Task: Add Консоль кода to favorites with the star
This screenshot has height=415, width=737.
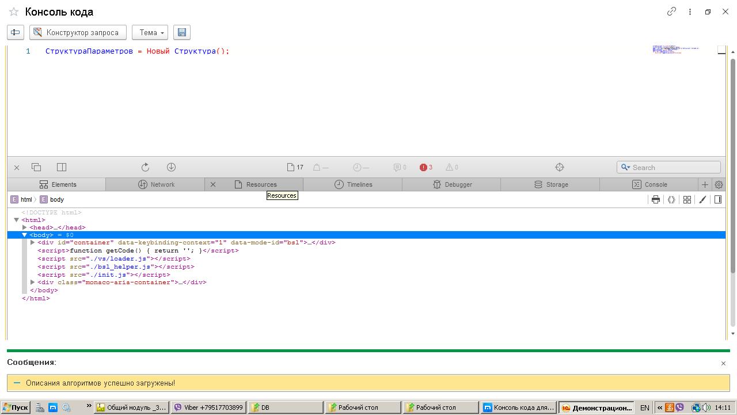Action: pos(14,12)
